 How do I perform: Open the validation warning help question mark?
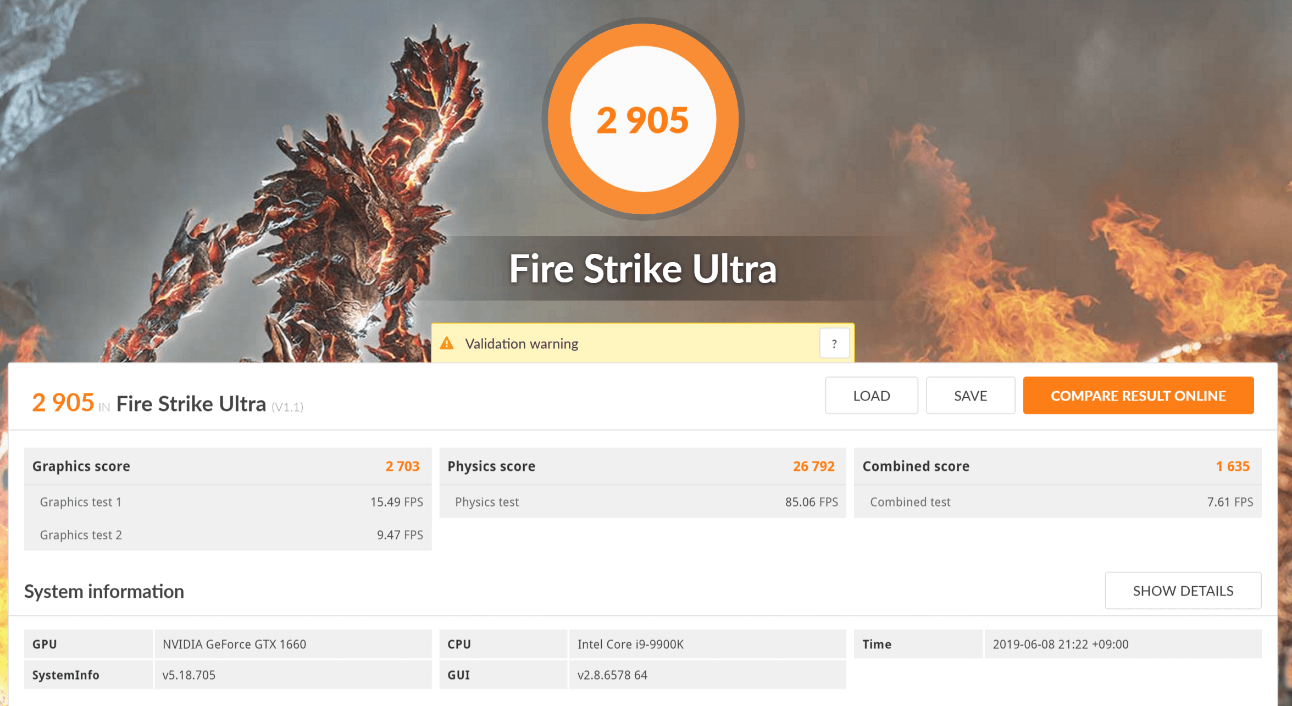(834, 344)
